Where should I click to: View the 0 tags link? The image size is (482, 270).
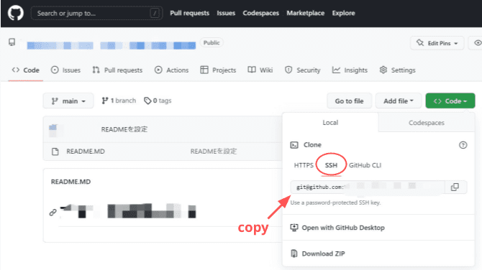[158, 101]
